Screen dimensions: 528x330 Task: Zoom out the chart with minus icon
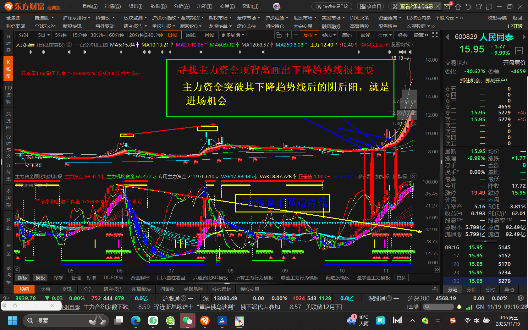click(x=295, y=35)
